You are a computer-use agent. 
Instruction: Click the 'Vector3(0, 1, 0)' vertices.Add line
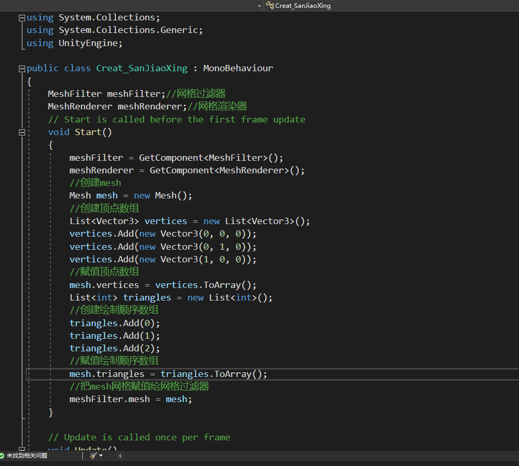(x=163, y=247)
